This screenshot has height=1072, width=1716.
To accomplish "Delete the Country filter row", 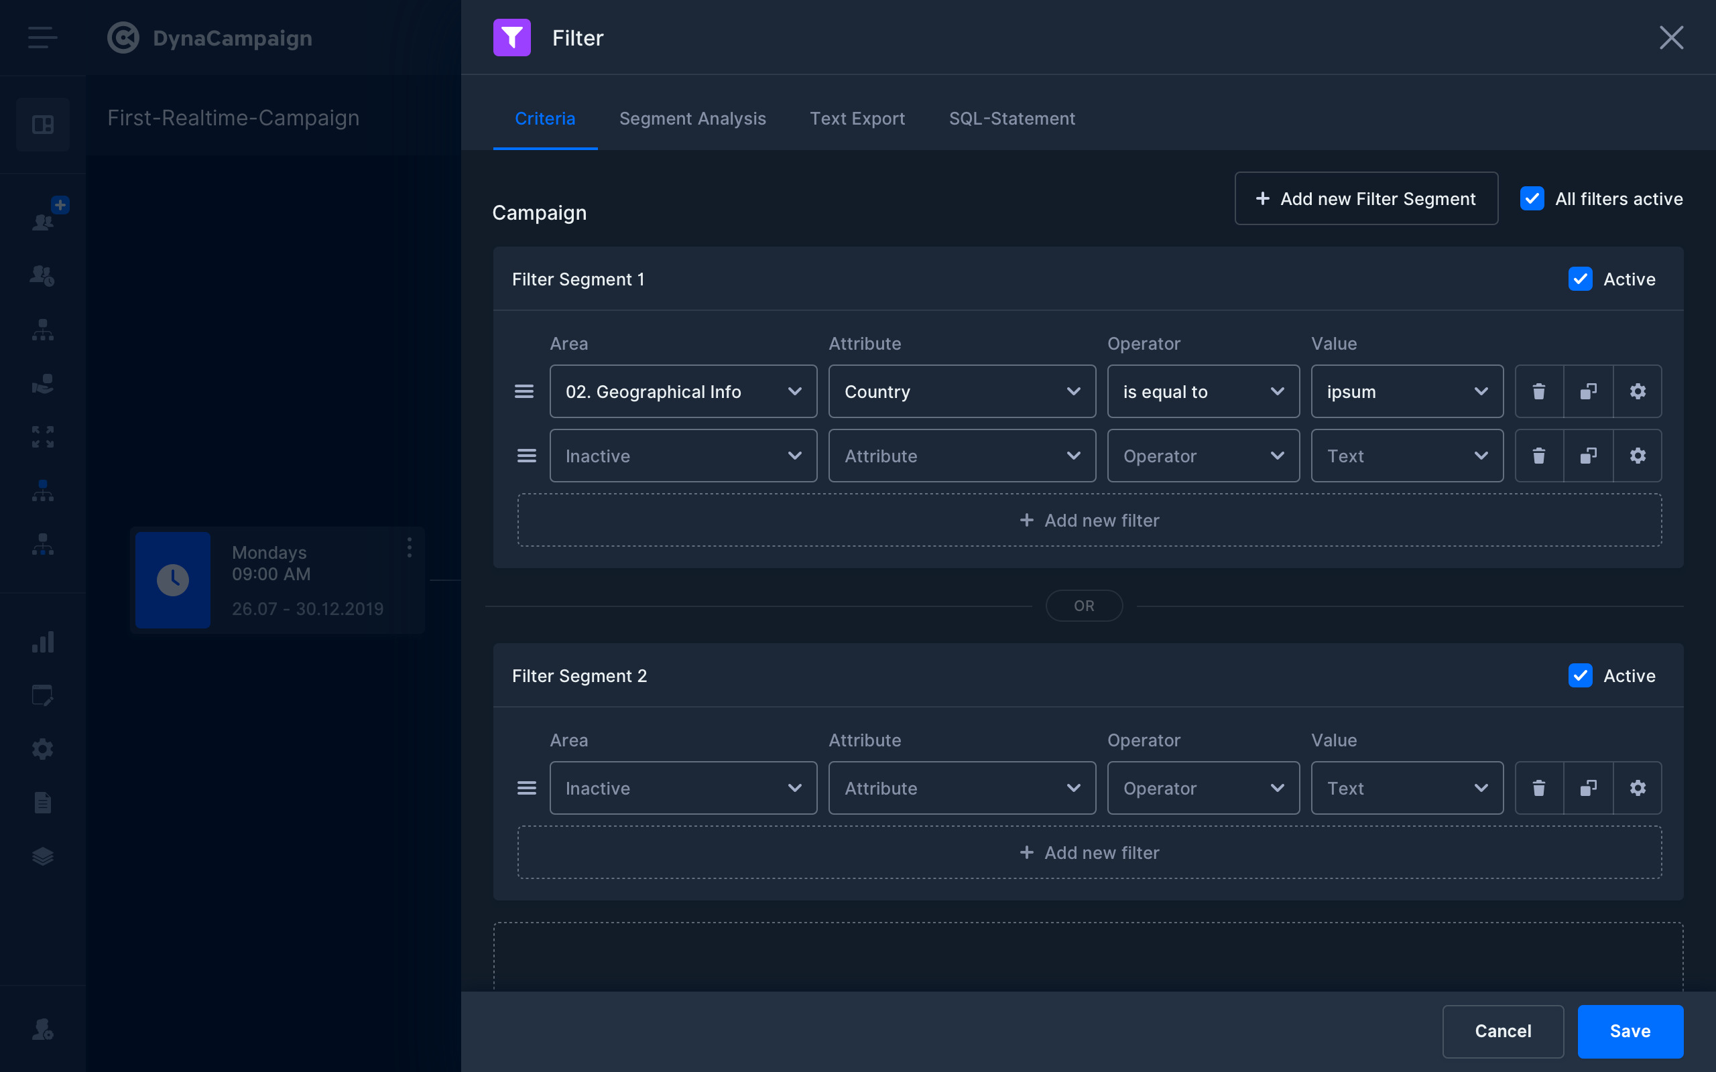I will [x=1539, y=391].
